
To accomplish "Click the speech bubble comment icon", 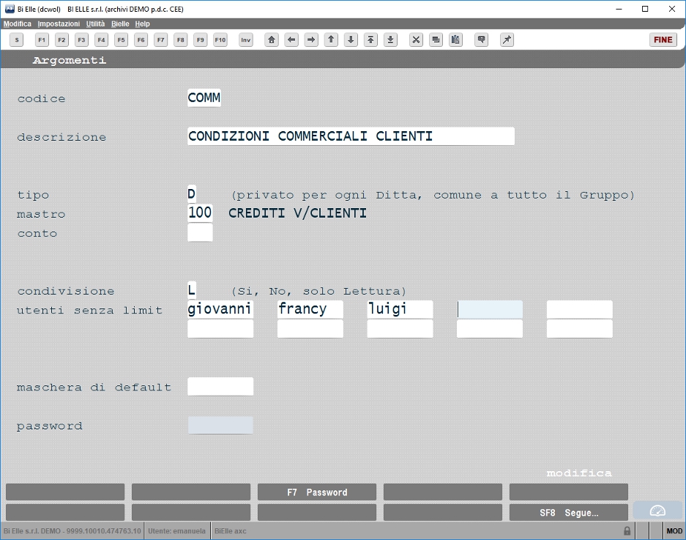I will pos(481,40).
